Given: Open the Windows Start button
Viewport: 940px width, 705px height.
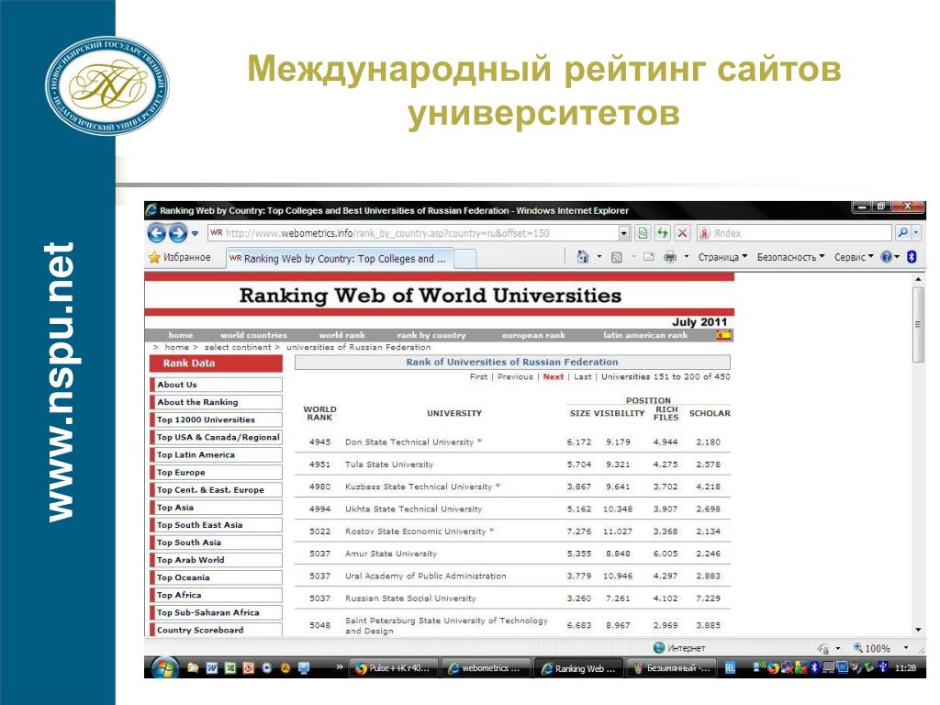Looking at the screenshot, I should tap(164, 668).
